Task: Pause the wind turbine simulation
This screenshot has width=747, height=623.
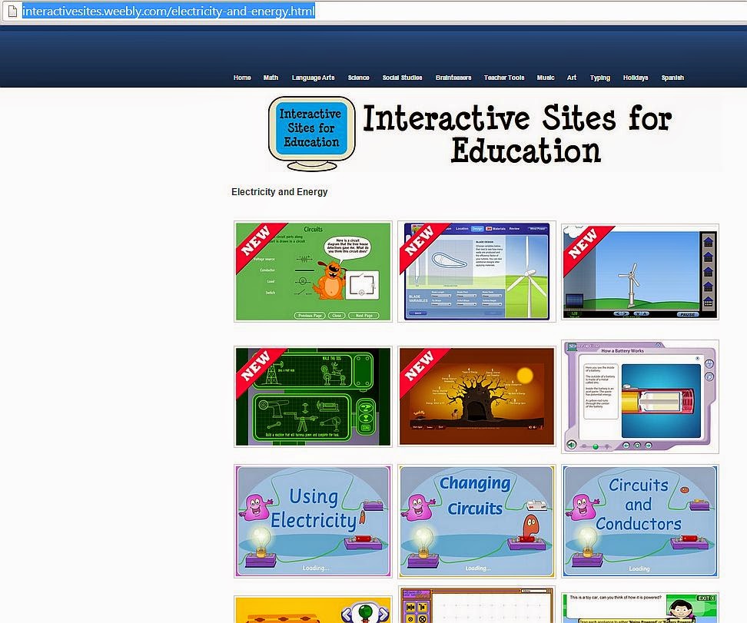Action: tap(688, 314)
